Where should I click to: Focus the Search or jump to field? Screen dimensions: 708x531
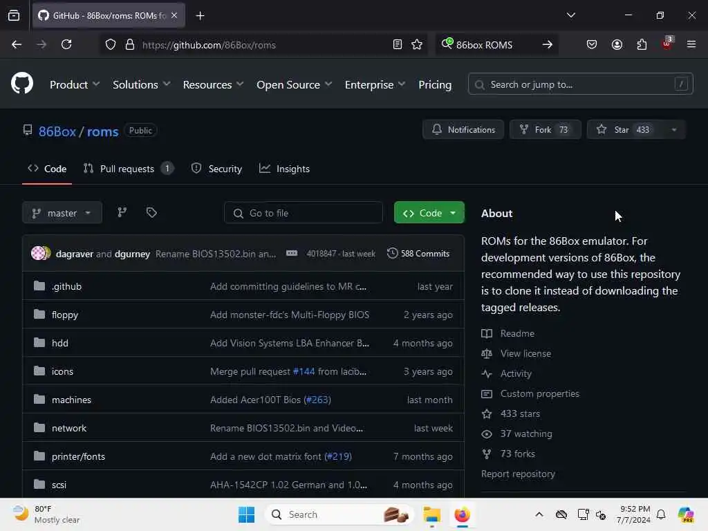point(581,84)
